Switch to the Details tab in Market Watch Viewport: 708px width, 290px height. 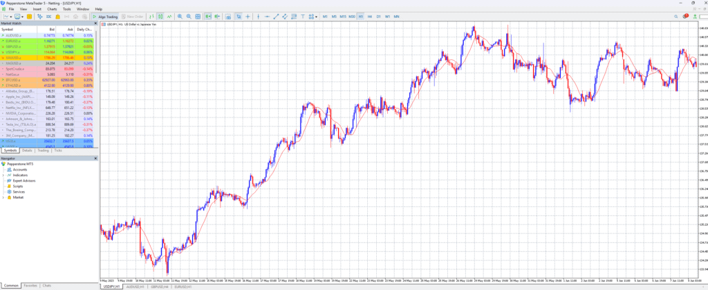27,151
